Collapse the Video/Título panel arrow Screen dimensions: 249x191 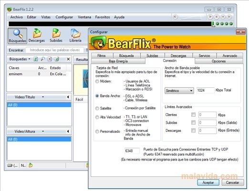coord(68,97)
